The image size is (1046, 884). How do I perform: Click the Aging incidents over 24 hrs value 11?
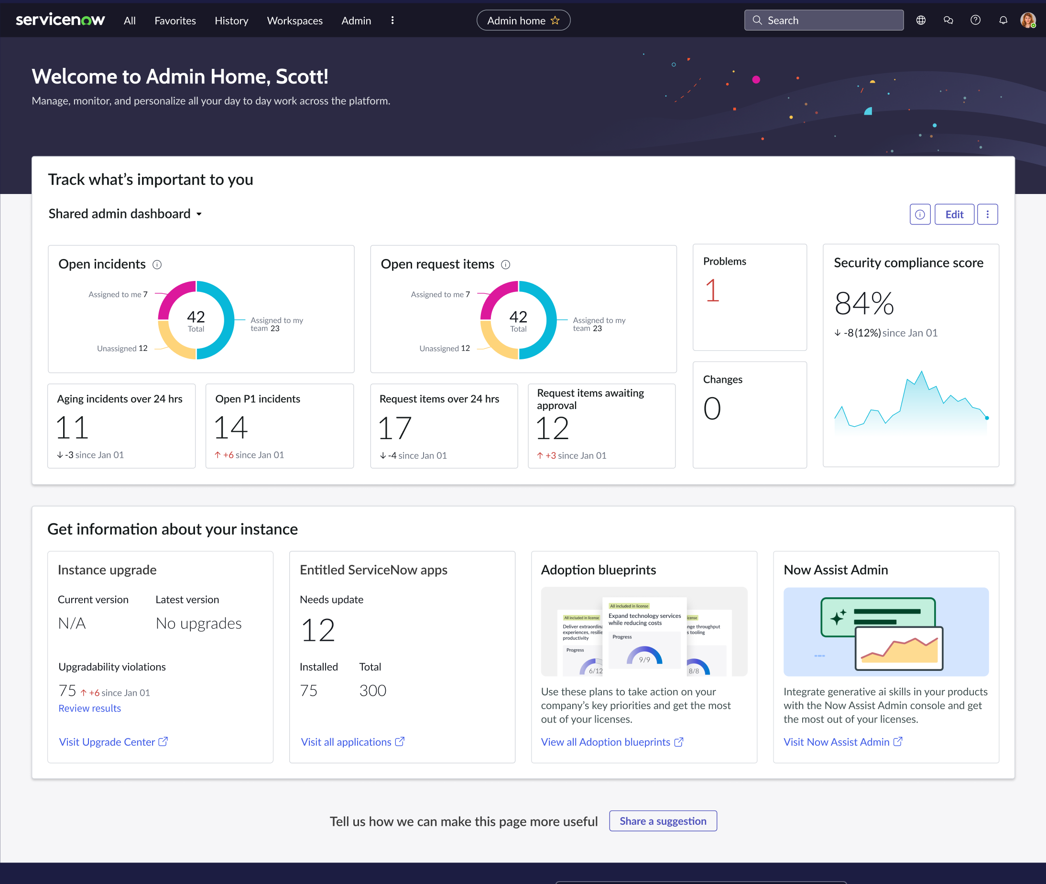(72, 428)
